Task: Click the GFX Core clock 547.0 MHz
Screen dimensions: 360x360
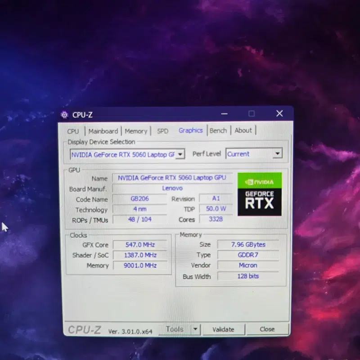Action: pos(140,245)
